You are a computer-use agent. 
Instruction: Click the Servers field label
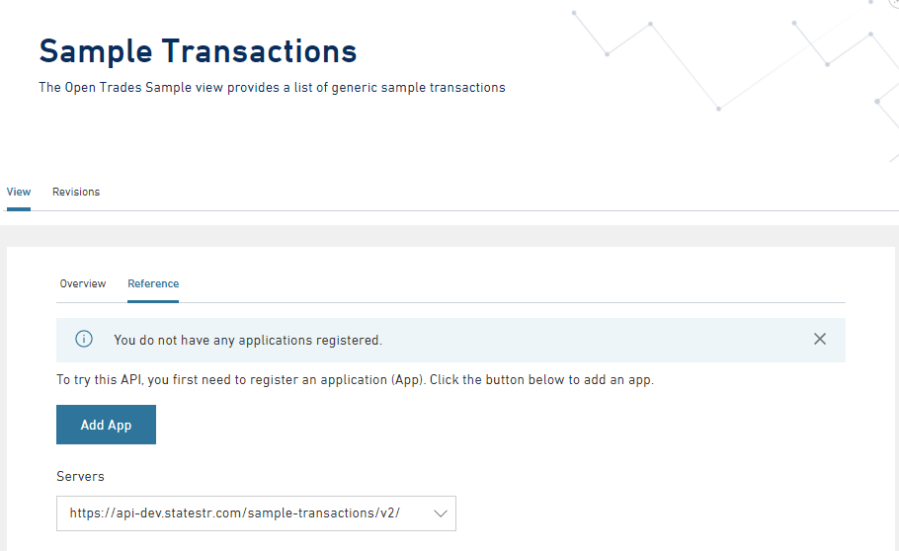pos(80,476)
